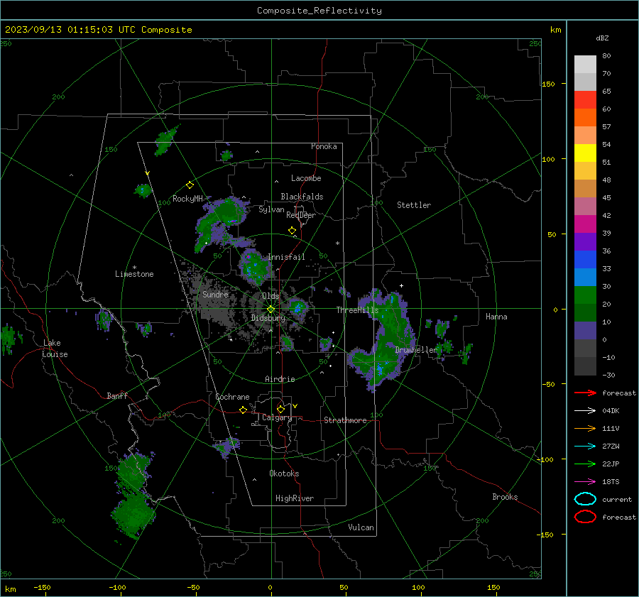639x597 pixels.
Task: Click the Vulcan label
Action: [x=361, y=527]
